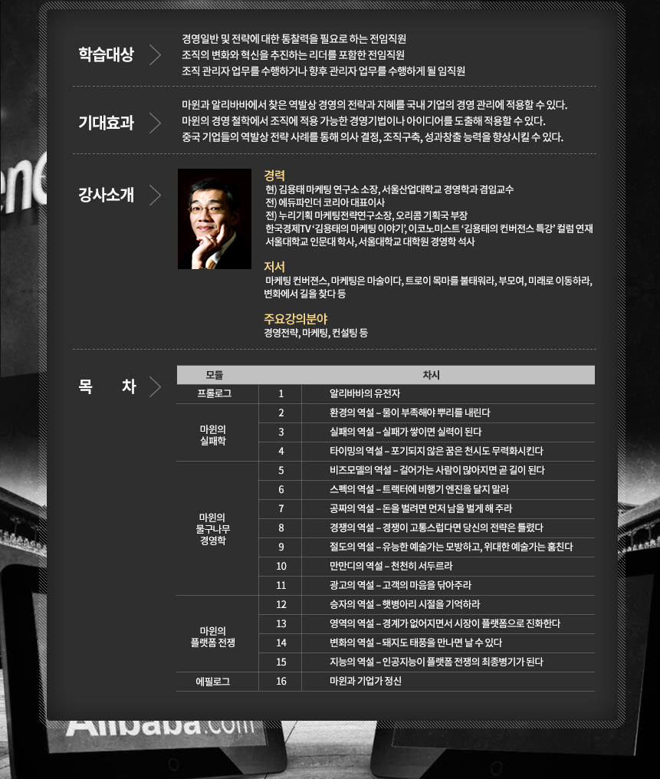This screenshot has height=779, width=660.
Task: Click lesson 만만디의 역설 – 천천히 서두르라
Action: coord(392,567)
